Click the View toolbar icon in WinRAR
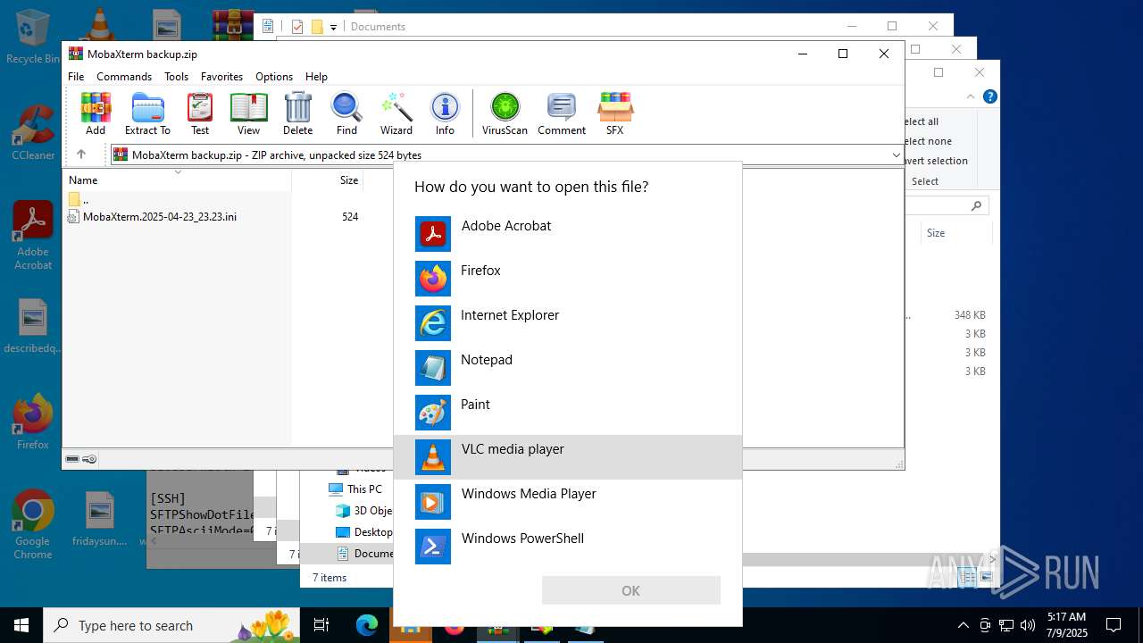This screenshot has height=643, width=1143. 248,113
